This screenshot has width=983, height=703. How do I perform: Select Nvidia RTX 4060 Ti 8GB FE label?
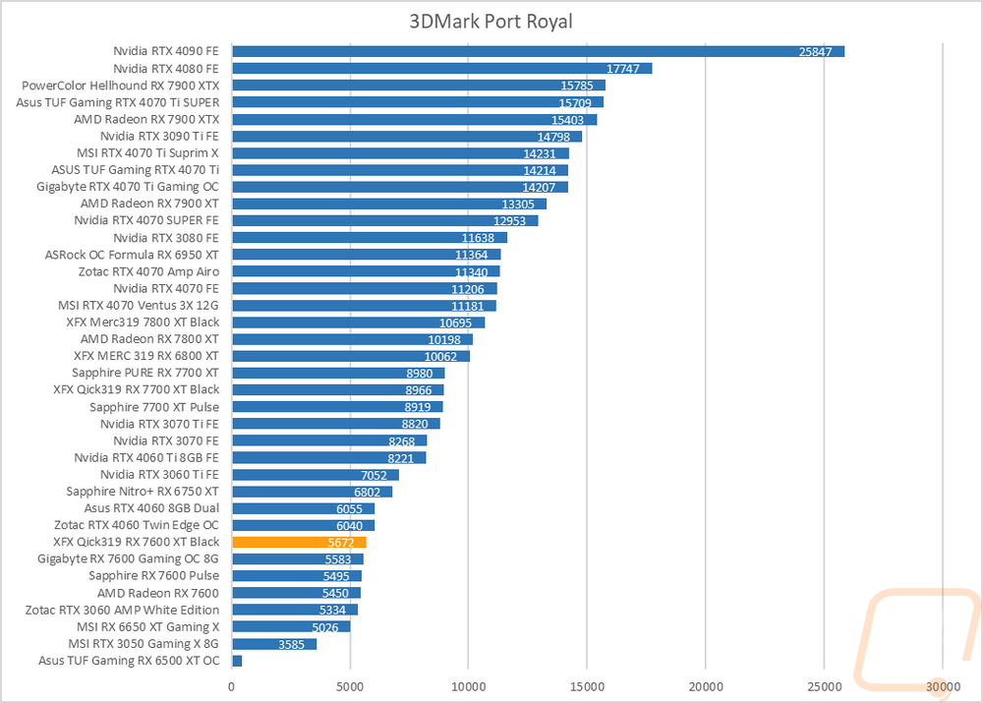146,458
